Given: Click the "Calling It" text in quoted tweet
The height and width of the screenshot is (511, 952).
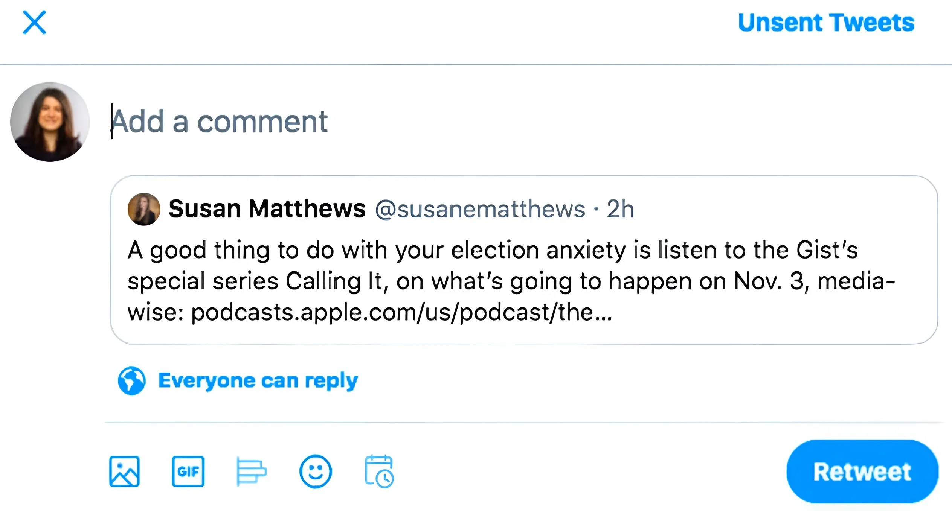Looking at the screenshot, I should (334, 281).
